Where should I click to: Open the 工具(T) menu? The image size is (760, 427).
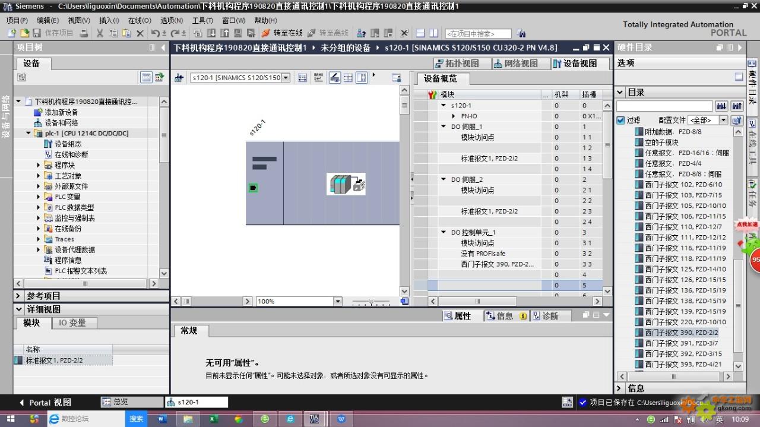point(202,20)
